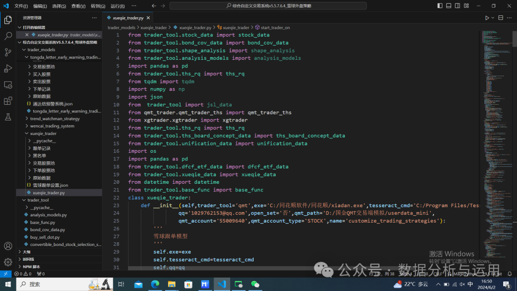Open the 查看(V) menu
This screenshot has height=291, width=517.
(79, 6)
